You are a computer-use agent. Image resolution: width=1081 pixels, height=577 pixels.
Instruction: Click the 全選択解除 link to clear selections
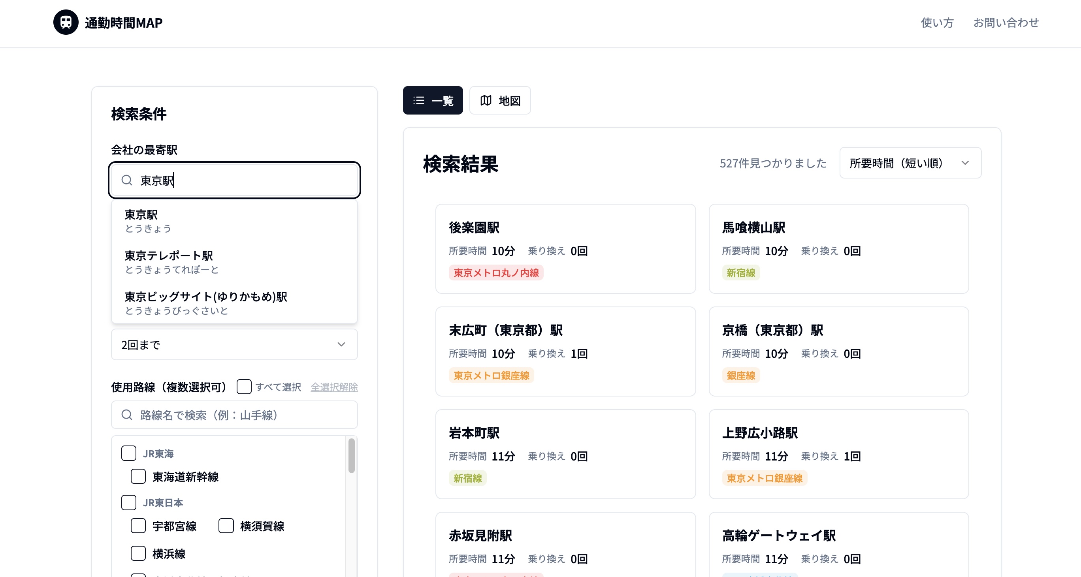click(334, 387)
